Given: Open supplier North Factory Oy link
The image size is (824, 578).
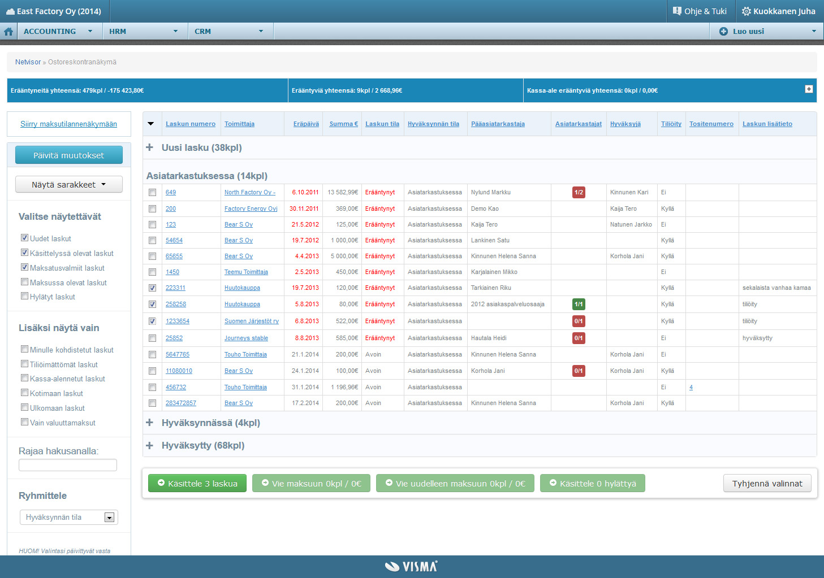Looking at the screenshot, I should (250, 192).
